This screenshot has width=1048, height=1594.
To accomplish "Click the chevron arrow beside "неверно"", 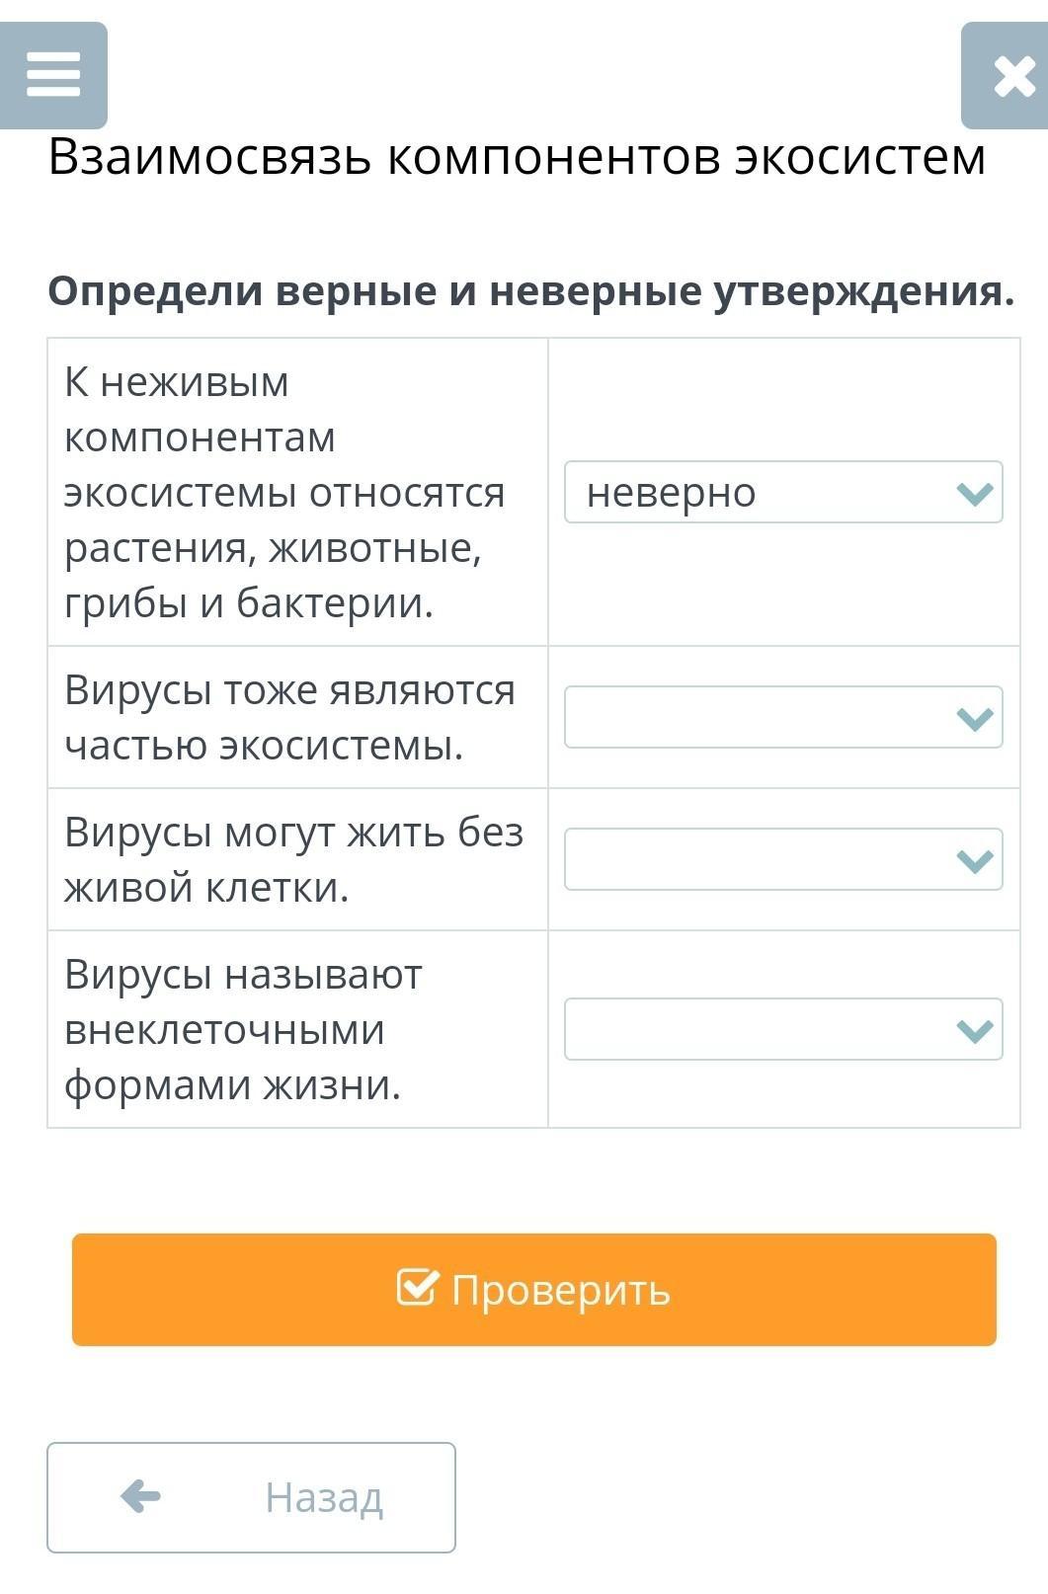I will 975,493.
